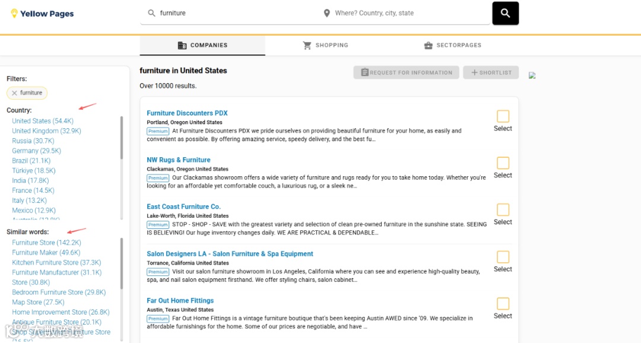Check the Salon Designers LA checkbox

503,257
